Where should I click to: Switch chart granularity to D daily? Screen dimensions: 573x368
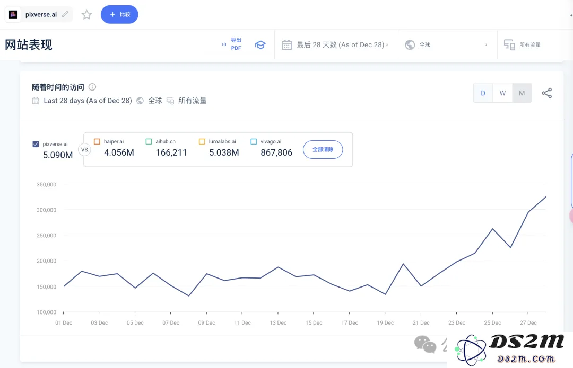click(483, 93)
